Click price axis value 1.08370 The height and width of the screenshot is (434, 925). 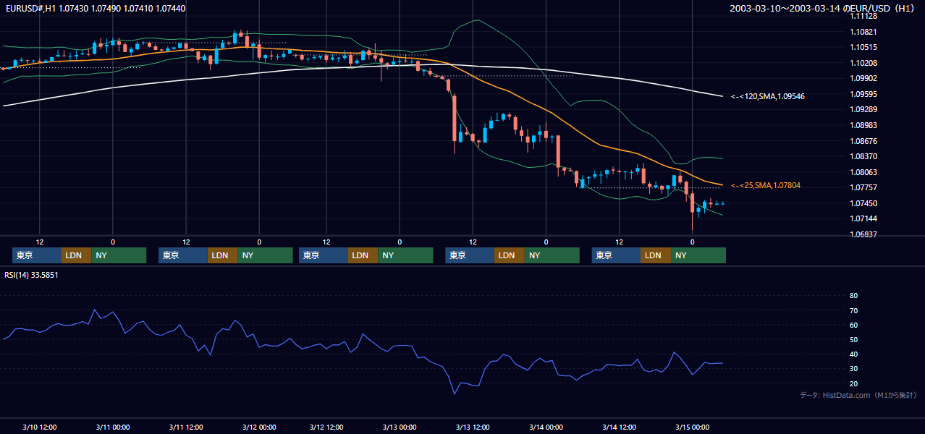tap(863, 156)
